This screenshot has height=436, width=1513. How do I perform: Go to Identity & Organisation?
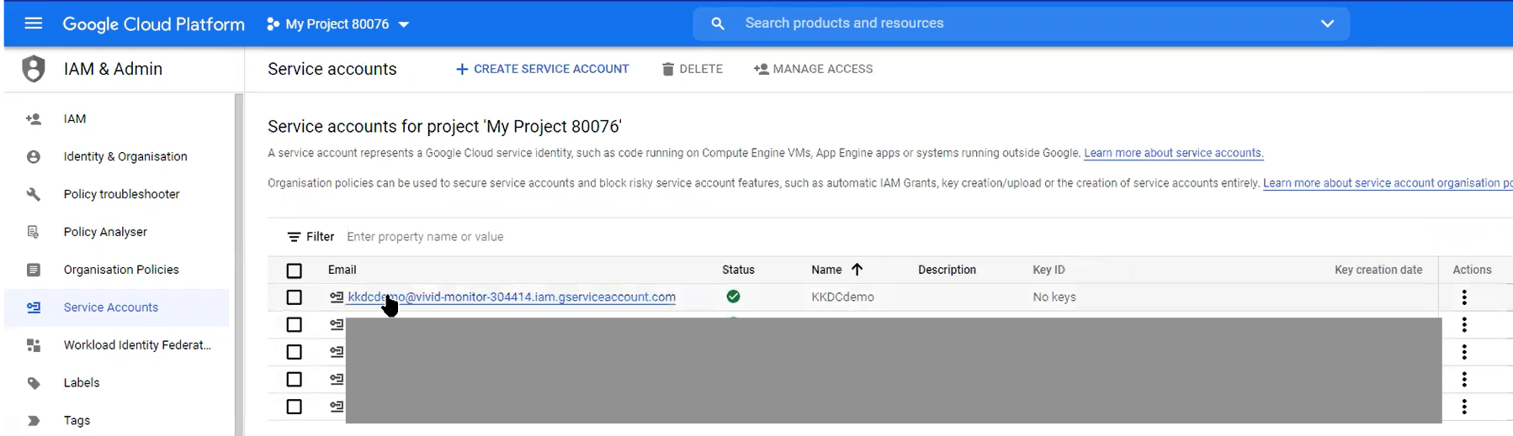point(125,157)
